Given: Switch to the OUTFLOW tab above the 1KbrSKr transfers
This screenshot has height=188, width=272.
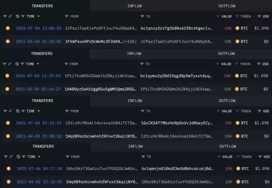Looking at the screenshot, I should (x=228, y=146).
